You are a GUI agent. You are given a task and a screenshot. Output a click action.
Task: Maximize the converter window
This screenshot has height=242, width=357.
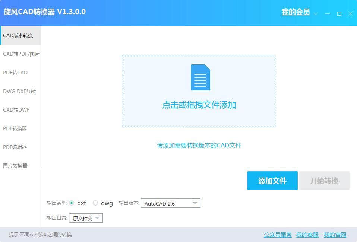tap(339, 13)
